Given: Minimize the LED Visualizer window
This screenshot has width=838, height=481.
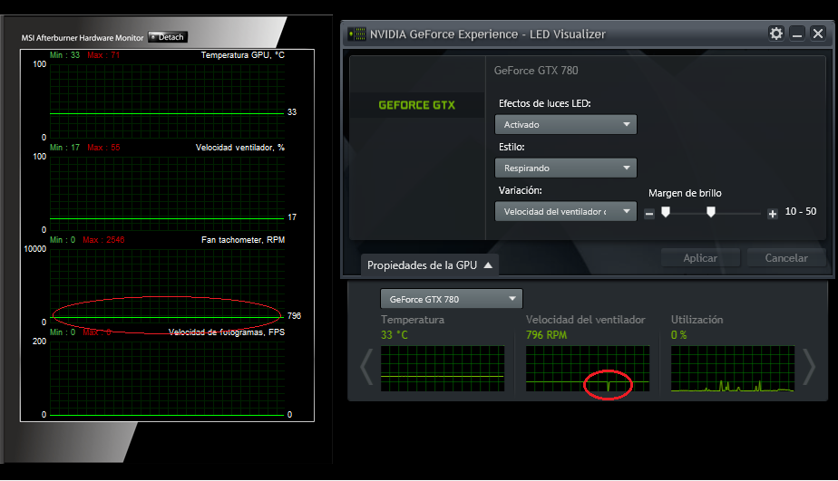Looking at the screenshot, I should [x=797, y=34].
